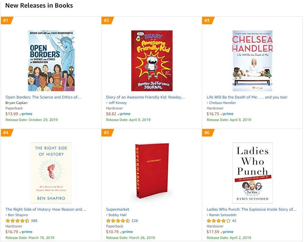
Task: Open the Supermarket title link
Action: click(x=118, y=209)
